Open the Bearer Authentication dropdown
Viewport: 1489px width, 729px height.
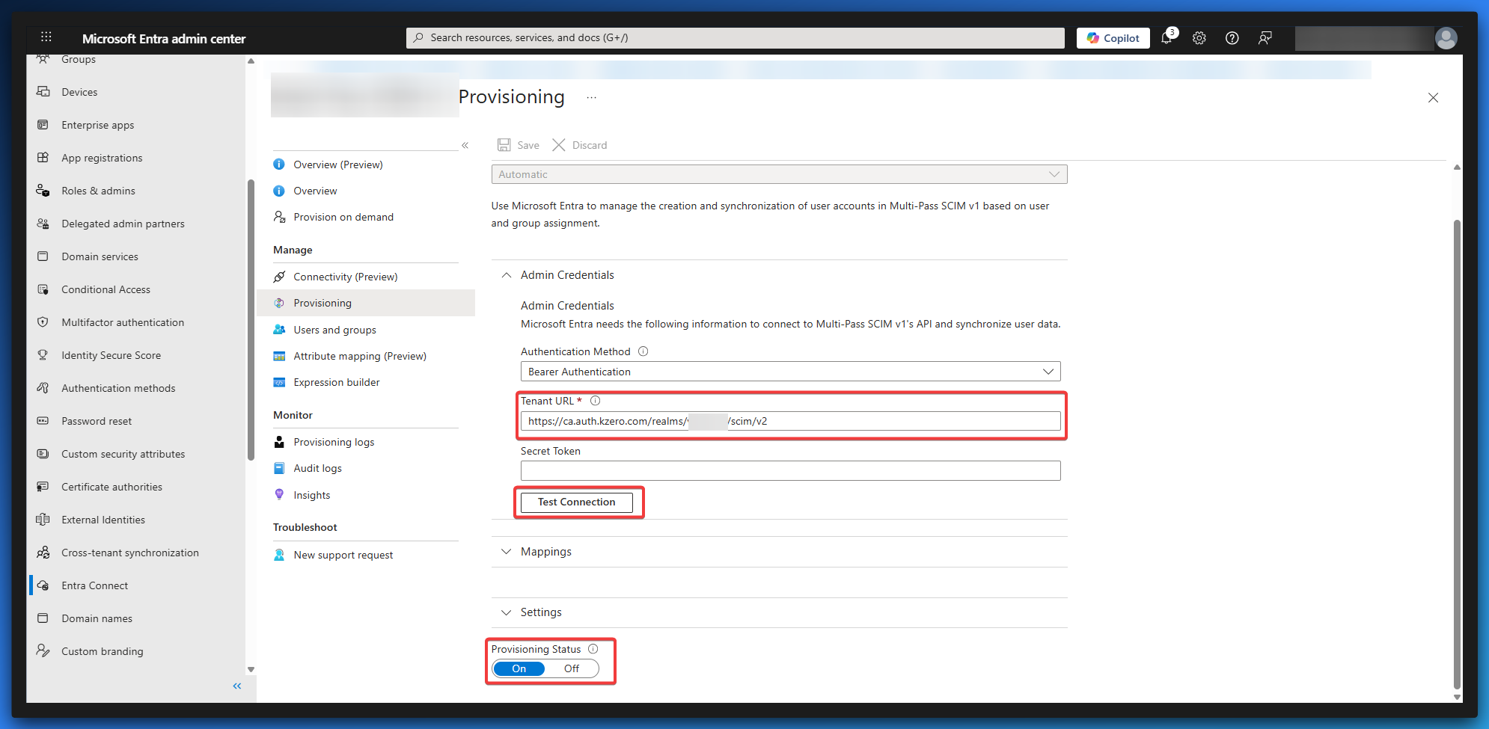(x=789, y=372)
